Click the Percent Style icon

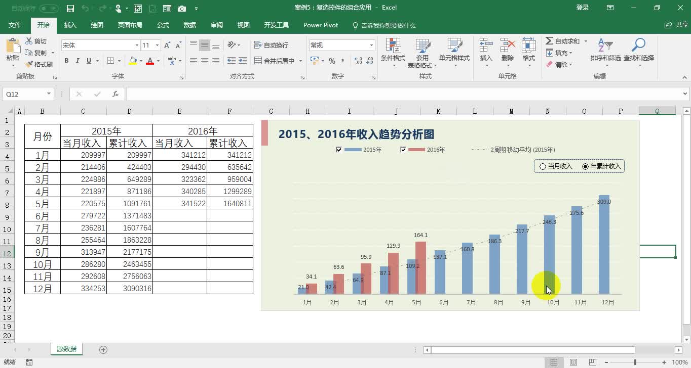click(332, 60)
